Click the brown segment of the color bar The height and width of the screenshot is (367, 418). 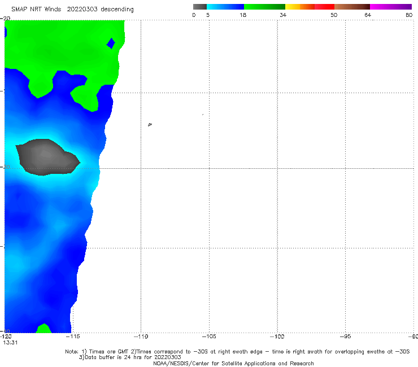coord(352,7)
